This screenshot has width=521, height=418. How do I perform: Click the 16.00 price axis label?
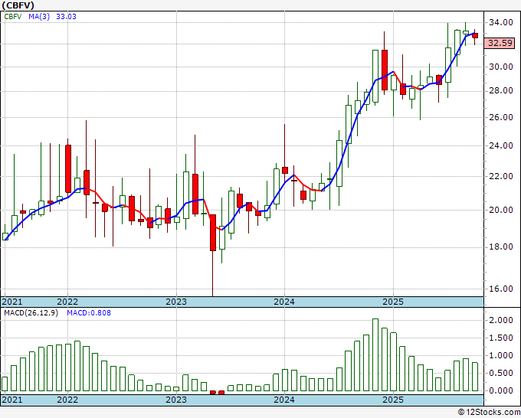pos(501,289)
